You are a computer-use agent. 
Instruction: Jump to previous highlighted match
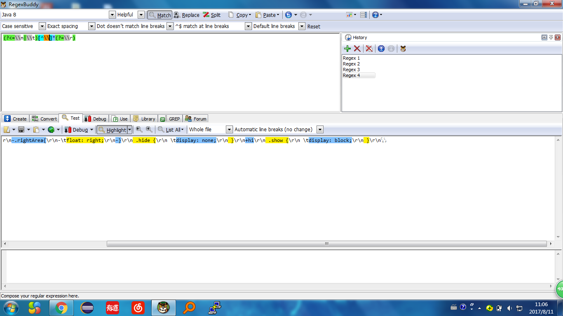139,129
